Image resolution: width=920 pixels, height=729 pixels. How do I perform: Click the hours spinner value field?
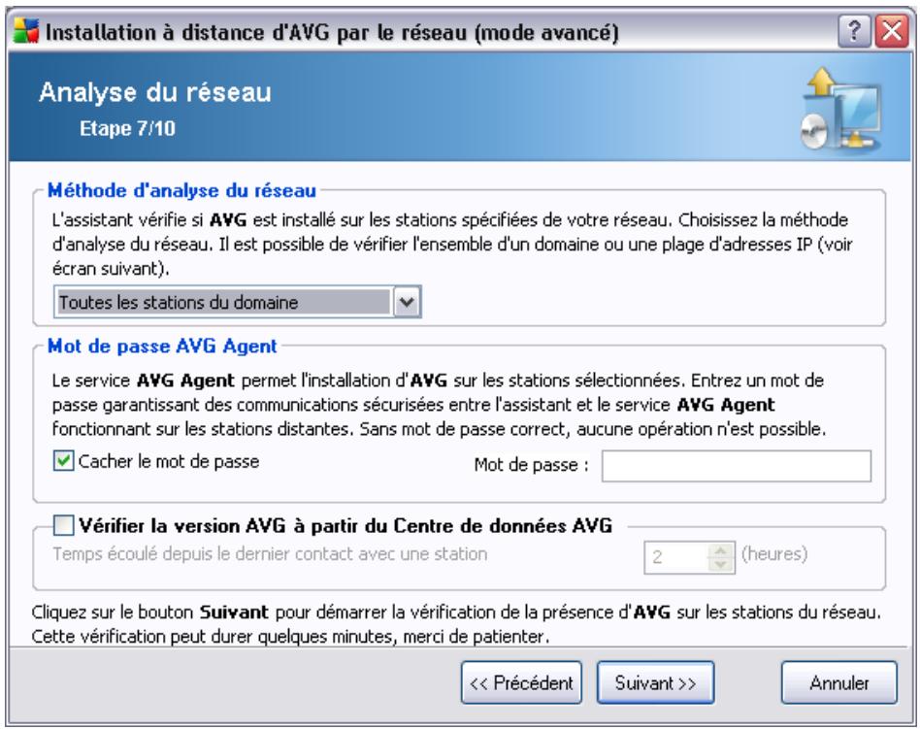point(676,557)
